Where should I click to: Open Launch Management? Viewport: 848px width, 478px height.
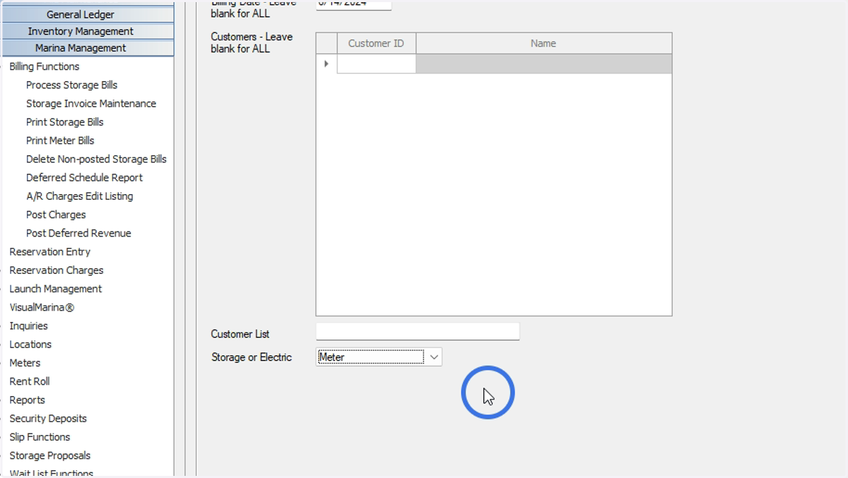(56, 289)
